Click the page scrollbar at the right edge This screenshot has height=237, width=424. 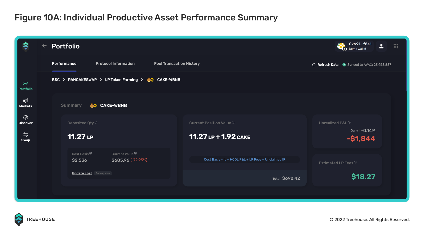point(406,66)
